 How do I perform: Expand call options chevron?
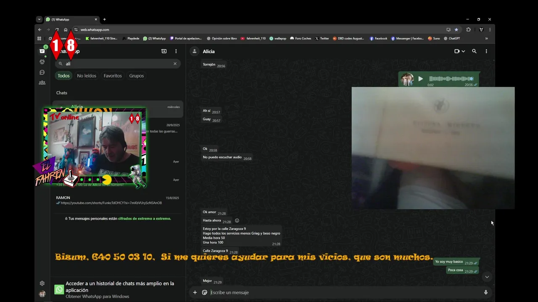(463, 51)
